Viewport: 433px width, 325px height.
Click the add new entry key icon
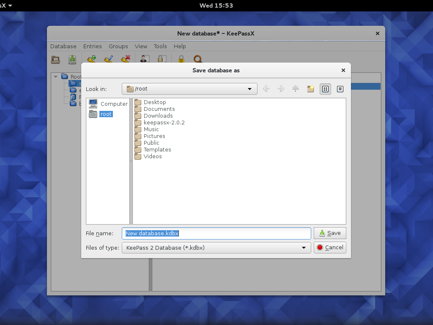click(x=91, y=59)
